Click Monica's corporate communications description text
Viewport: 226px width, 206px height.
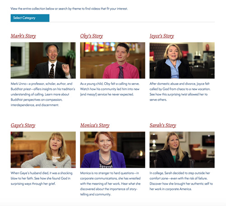click(x=110, y=184)
